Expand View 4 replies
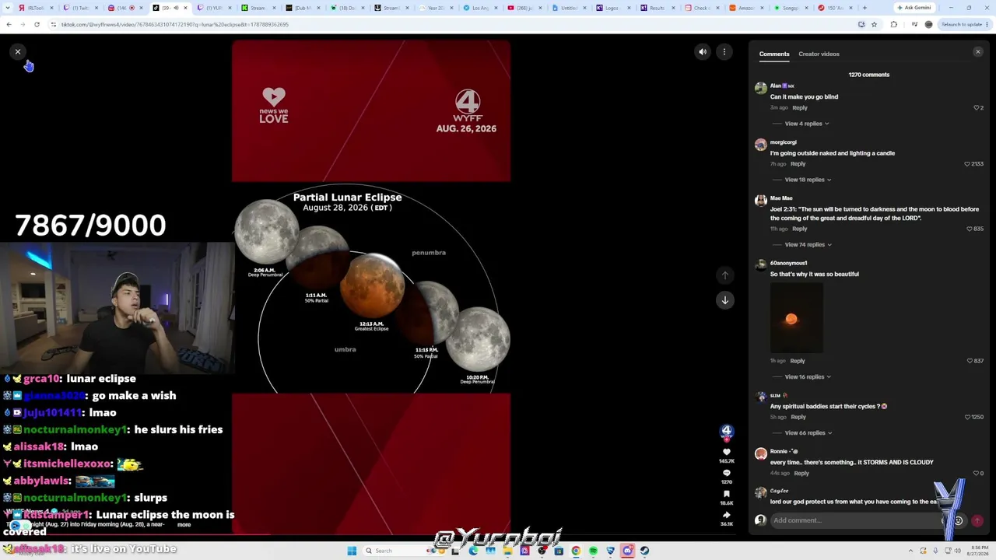The width and height of the screenshot is (996, 560). pos(807,124)
